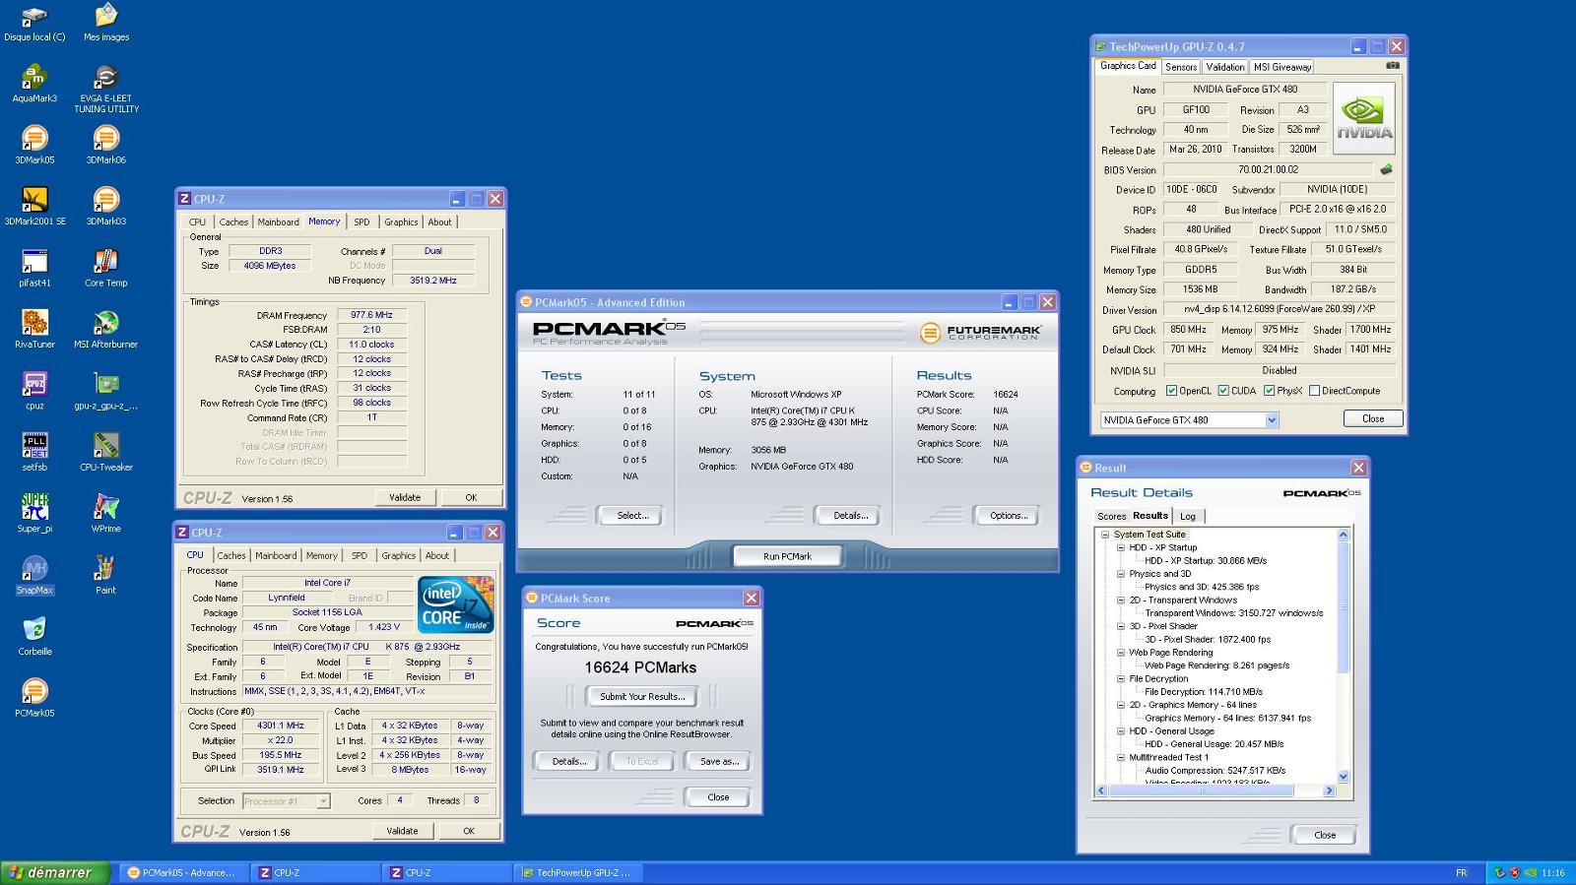Open gpu-z desktop icon
The width and height of the screenshot is (1576, 885).
[x=106, y=391]
